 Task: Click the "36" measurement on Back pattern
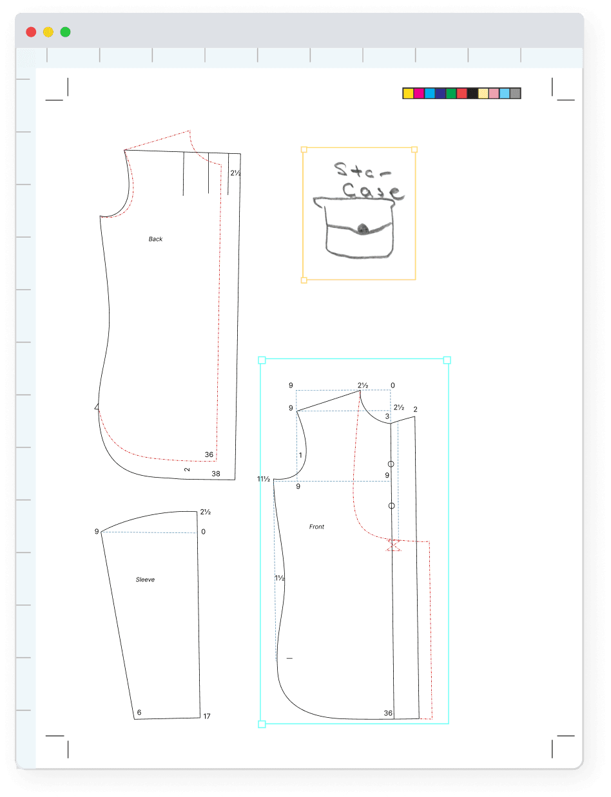209,455
